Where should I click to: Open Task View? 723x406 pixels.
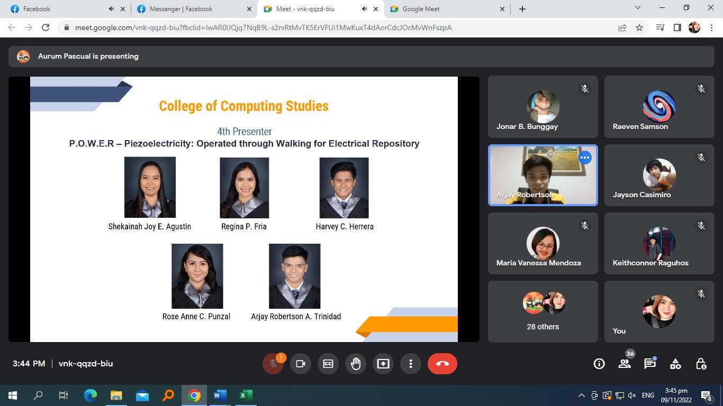coord(64,395)
